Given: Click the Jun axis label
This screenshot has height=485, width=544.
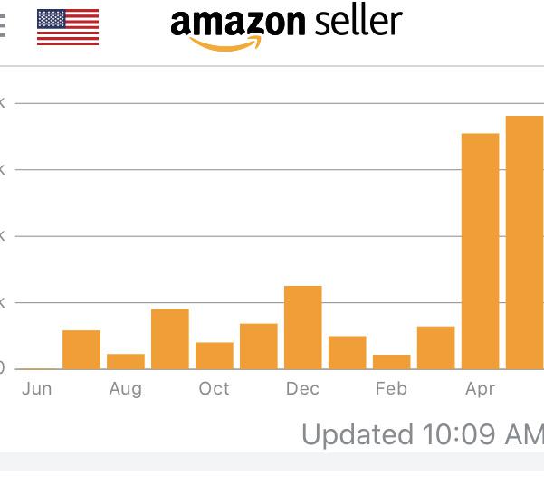Looking at the screenshot, I should click(x=37, y=389).
